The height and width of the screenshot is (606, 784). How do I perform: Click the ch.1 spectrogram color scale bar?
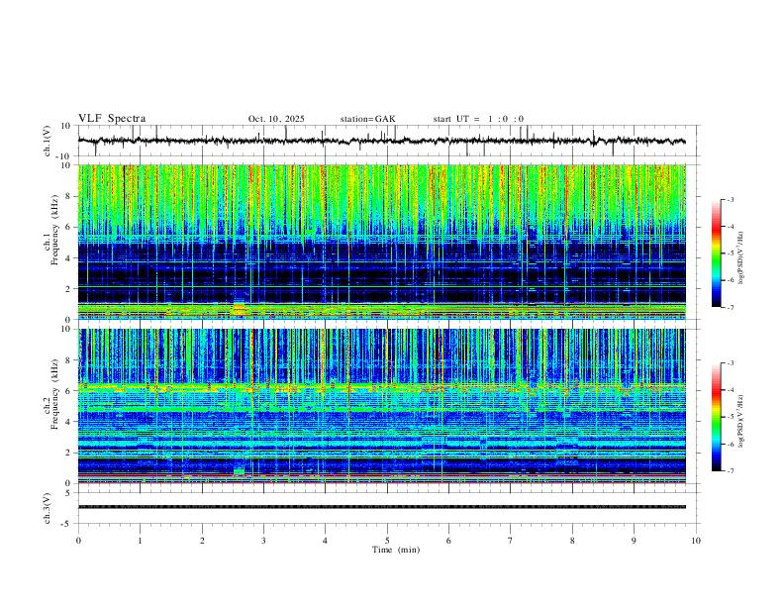717,253
